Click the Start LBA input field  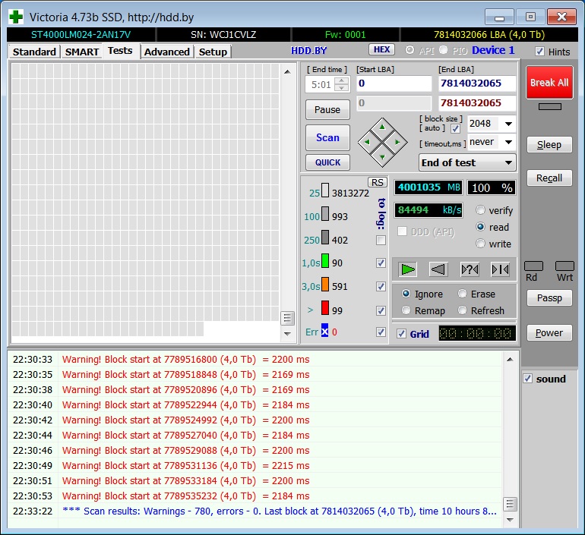coord(394,83)
